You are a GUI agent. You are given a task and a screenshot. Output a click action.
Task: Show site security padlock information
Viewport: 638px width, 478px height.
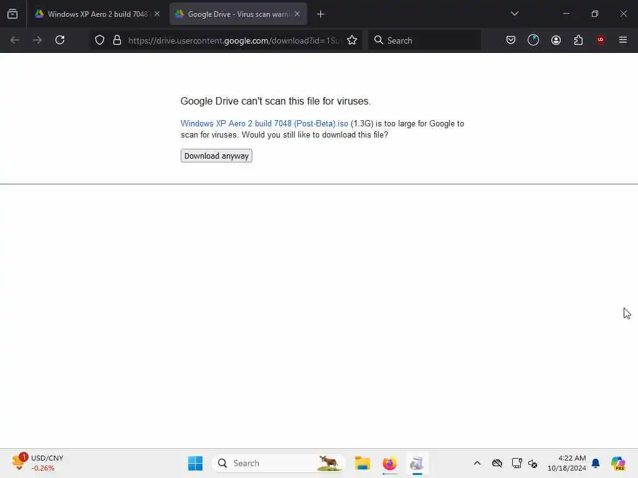coord(117,40)
